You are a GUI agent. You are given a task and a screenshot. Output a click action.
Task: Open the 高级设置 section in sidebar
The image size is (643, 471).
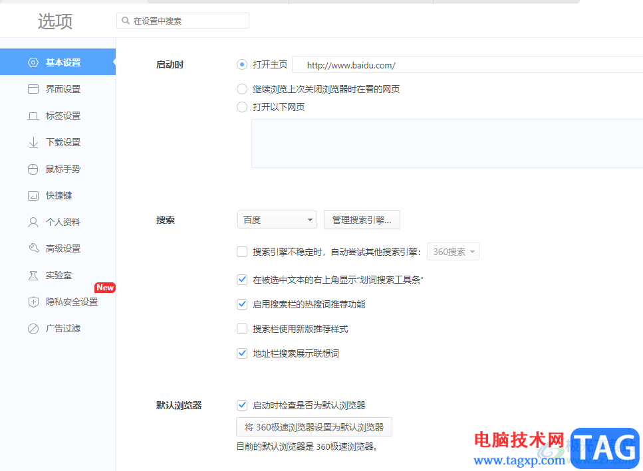(x=63, y=248)
